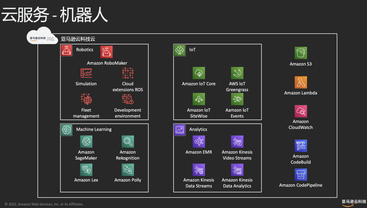Click the Fleet management label
Screen dimensions: 367x208
coord(86,113)
